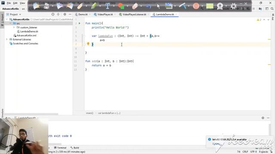Expand External Libraries node

tap(7, 39)
